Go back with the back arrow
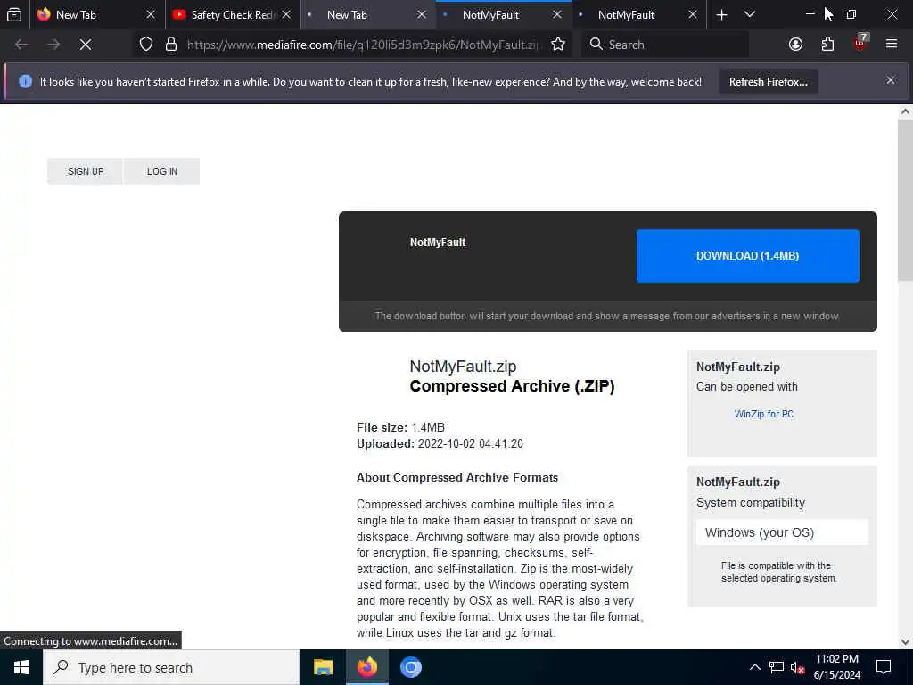 tap(21, 45)
